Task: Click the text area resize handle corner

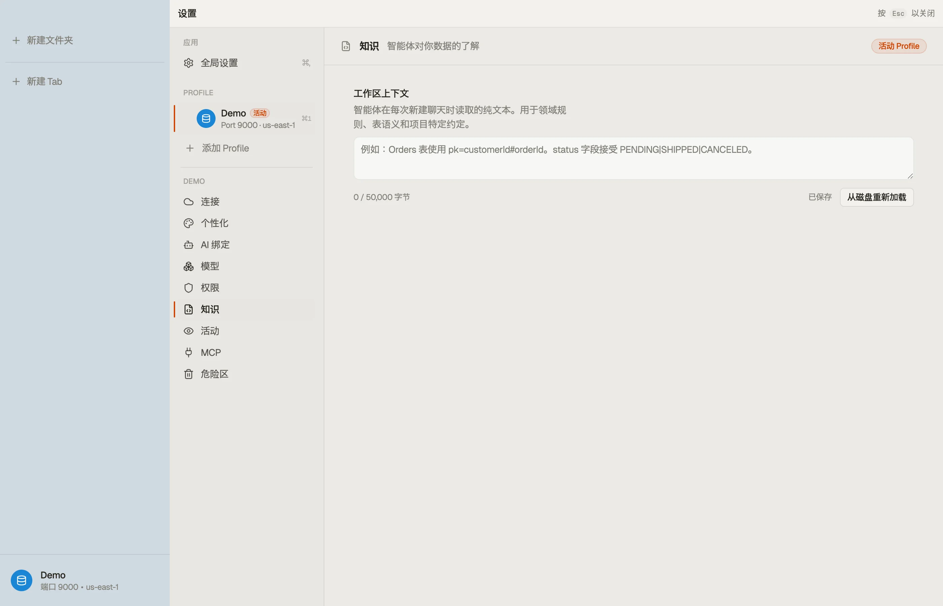Action: (x=910, y=176)
